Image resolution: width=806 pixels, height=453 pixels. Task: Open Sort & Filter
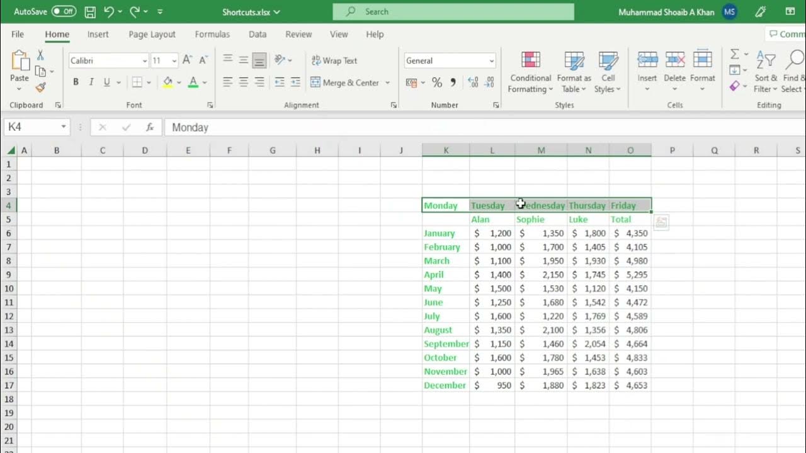(766, 72)
